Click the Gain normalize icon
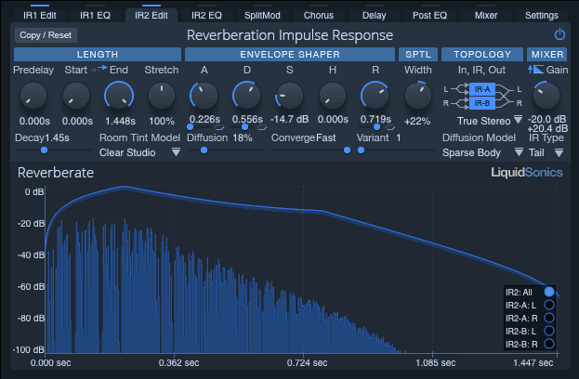 pyautogui.click(x=535, y=70)
